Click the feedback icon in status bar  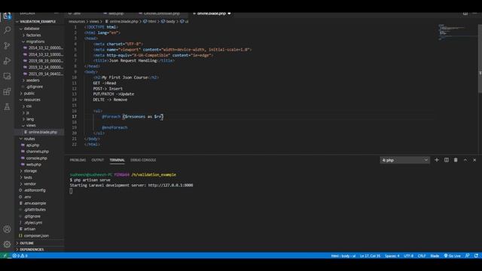(467, 256)
